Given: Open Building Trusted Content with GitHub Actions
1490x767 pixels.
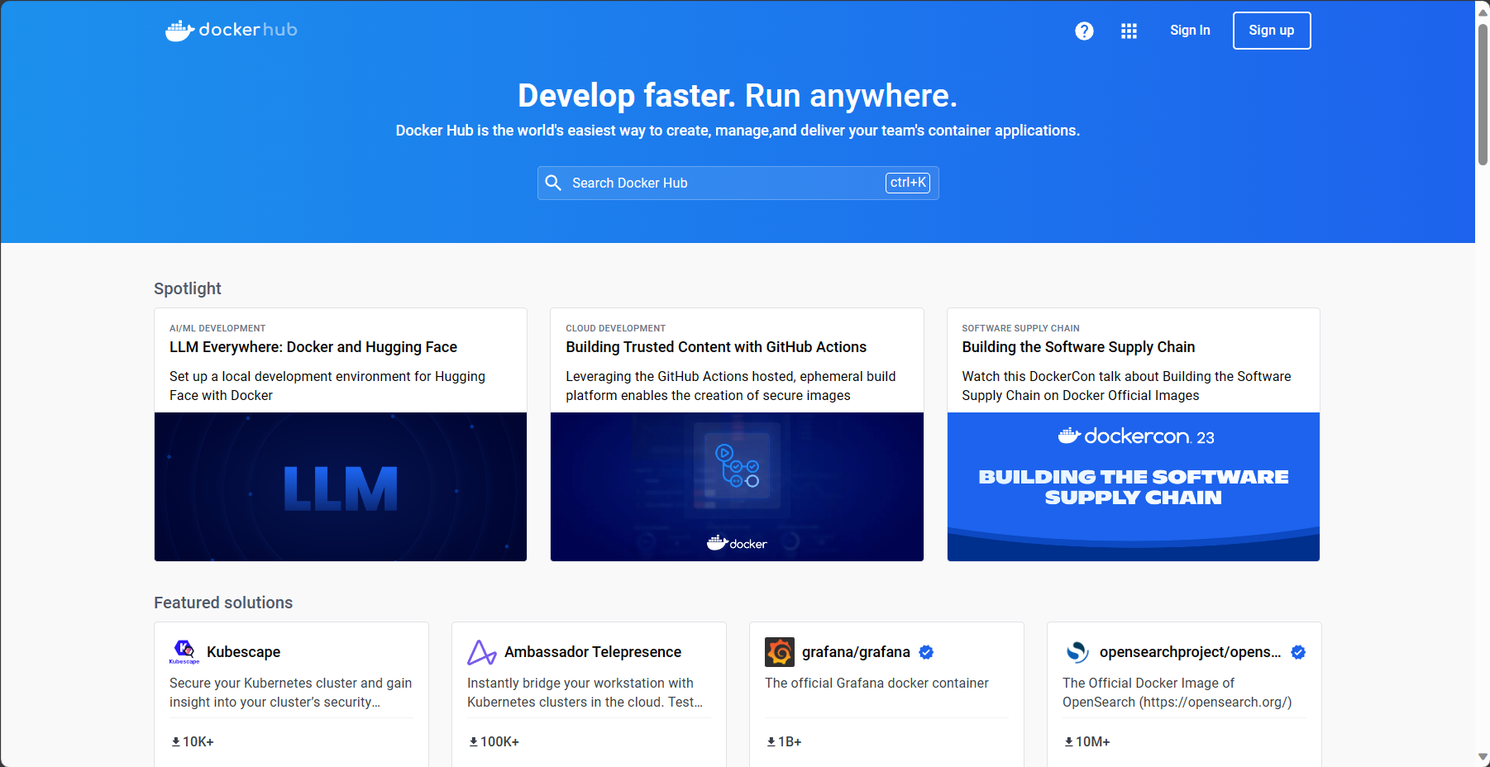Looking at the screenshot, I should tap(716, 347).
